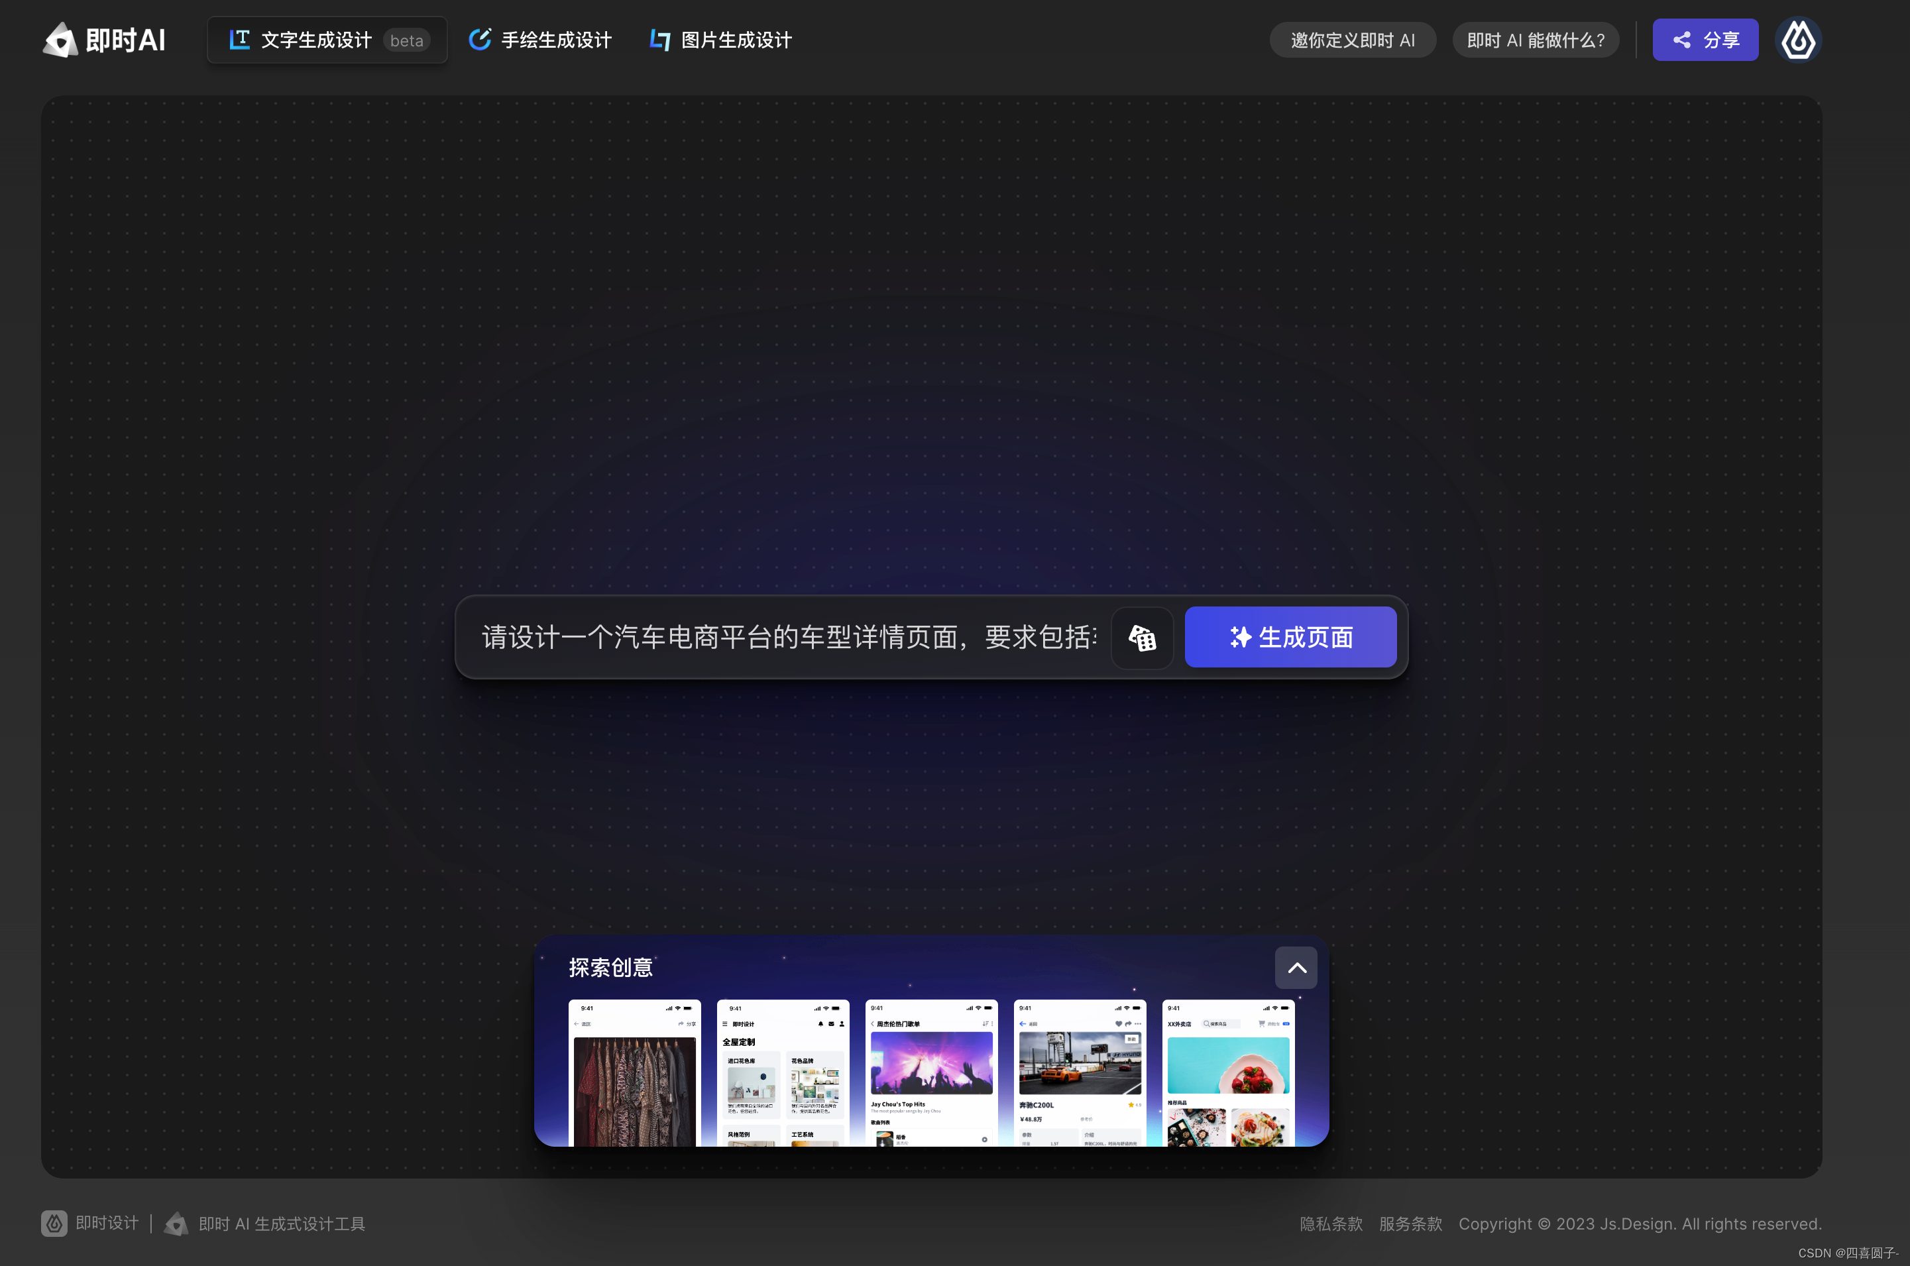Screen dimensions: 1910x1266
Task: Select the Jay Chou music playlist thumbnail
Action: pos(930,1072)
